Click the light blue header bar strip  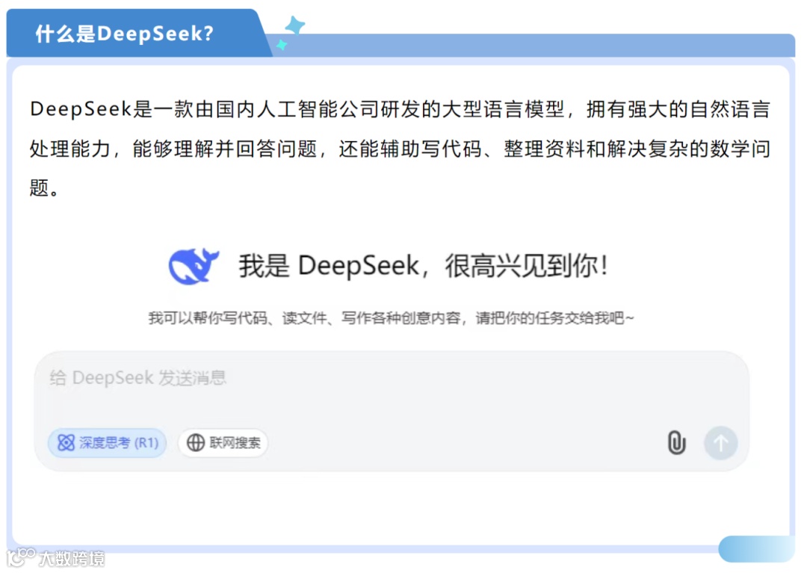tap(533, 46)
